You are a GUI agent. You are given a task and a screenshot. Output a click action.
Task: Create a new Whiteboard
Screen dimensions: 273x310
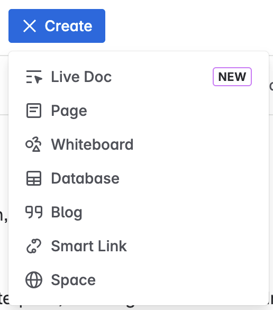[x=139, y=144]
